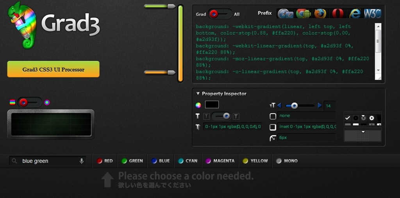The width and height of the screenshot is (400, 198).
Task: Select the GREEN color category
Action: [132, 161]
